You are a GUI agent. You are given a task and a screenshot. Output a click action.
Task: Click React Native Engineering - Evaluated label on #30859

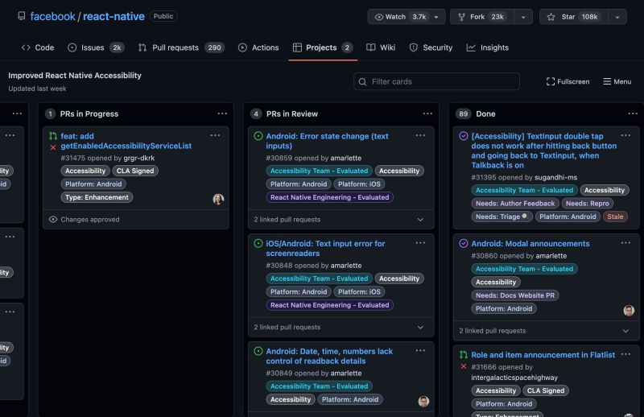click(330, 197)
